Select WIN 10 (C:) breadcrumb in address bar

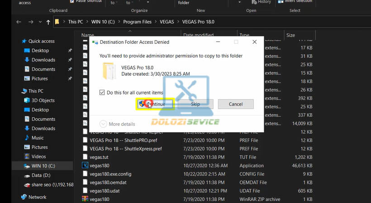[x=103, y=22]
